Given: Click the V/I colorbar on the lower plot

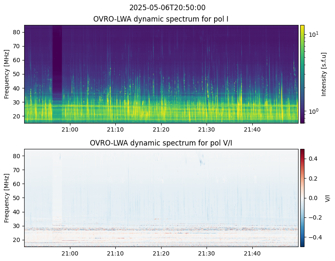Looking at the screenshot, I should click(302, 198).
